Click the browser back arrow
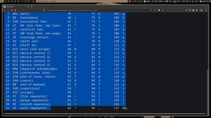The height and width of the screenshot is (118, 211). pos(5,10)
